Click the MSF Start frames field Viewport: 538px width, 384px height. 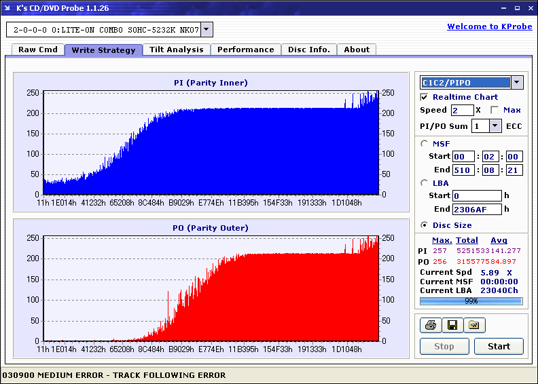[514, 157]
